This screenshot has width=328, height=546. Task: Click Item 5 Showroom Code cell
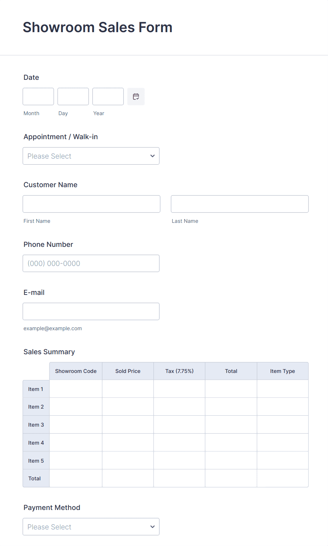pyautogui.click(x=76, y=461)
